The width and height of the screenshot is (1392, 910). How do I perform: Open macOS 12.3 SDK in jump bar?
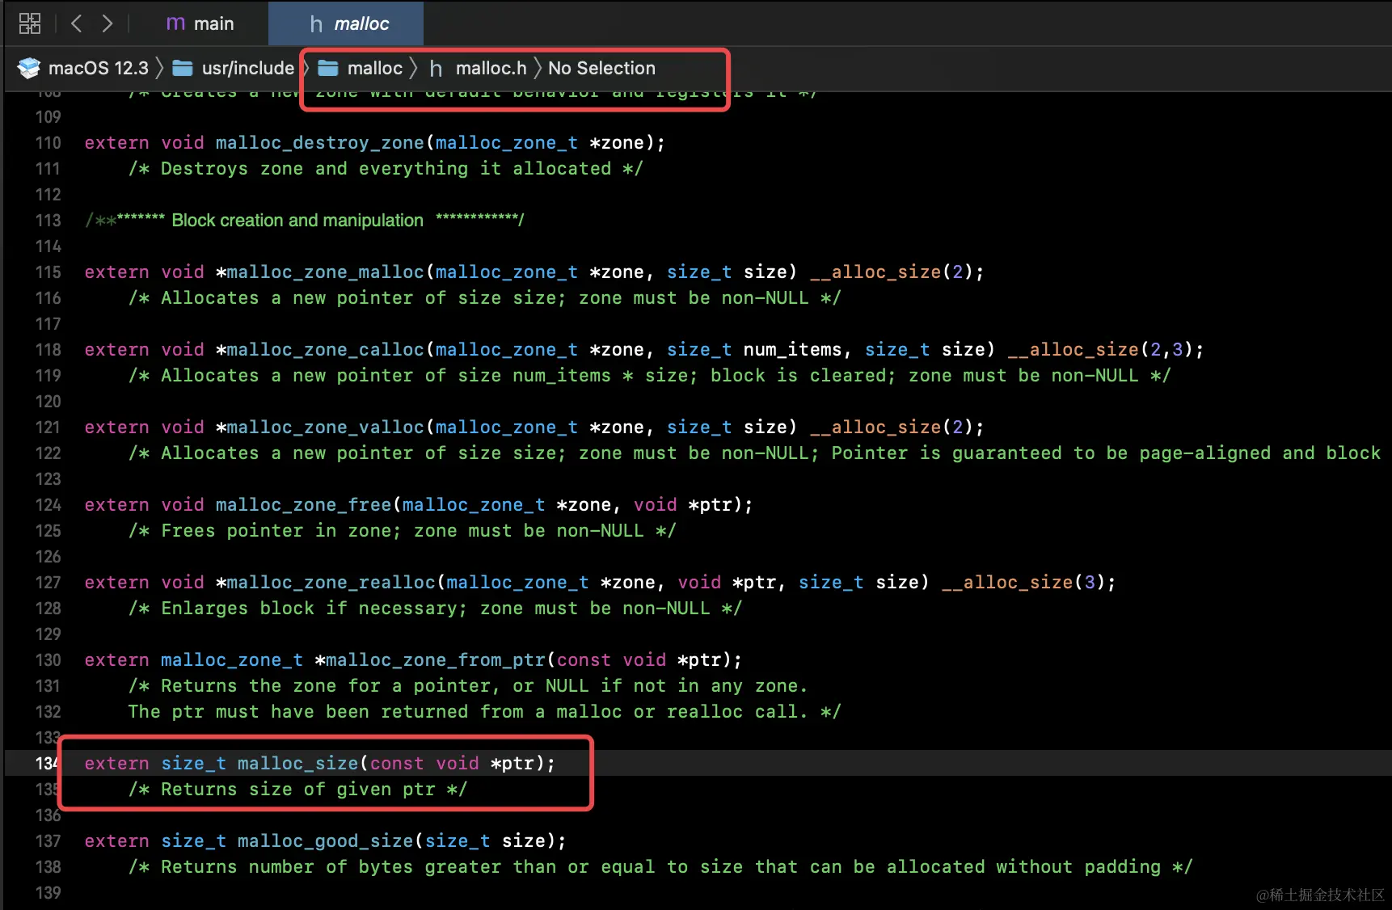tap(99, 68)
